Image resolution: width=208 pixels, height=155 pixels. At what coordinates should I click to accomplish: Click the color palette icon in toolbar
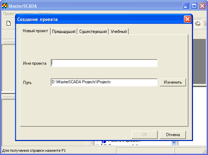tap(198, 24)
